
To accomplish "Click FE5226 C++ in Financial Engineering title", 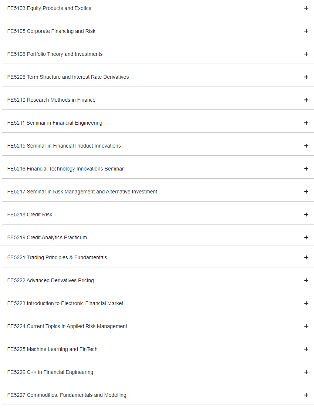I will tap(50, 372).
